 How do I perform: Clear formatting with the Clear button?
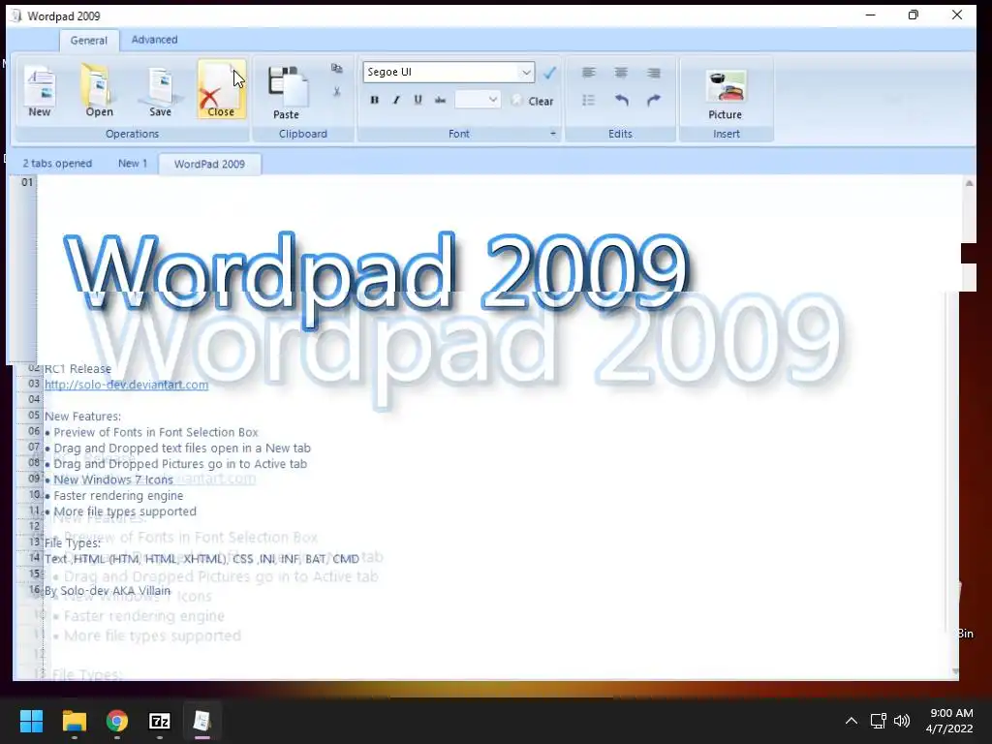point(533,101)
